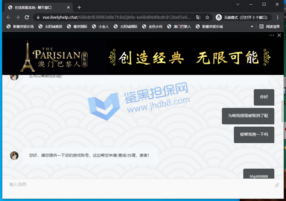Click the browser reload icon
The height and width of the screenshot is (201, 286).
(x=27, y=17)
